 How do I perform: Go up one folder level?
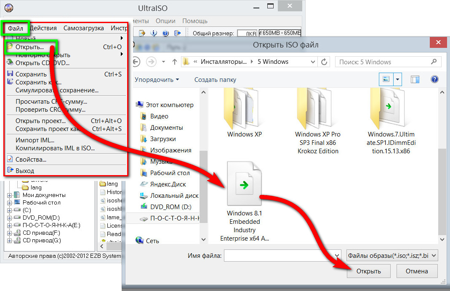point(175,62)
